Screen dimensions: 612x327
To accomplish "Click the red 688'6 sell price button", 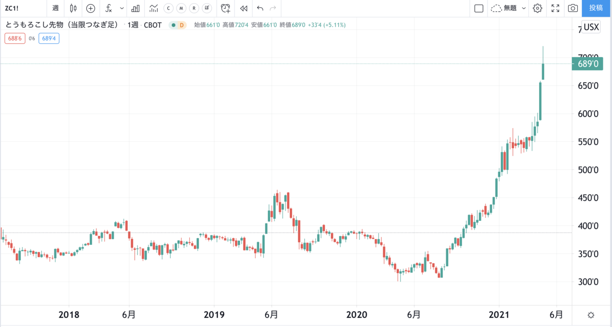I will pyautogui.click(x=15, y=38).
